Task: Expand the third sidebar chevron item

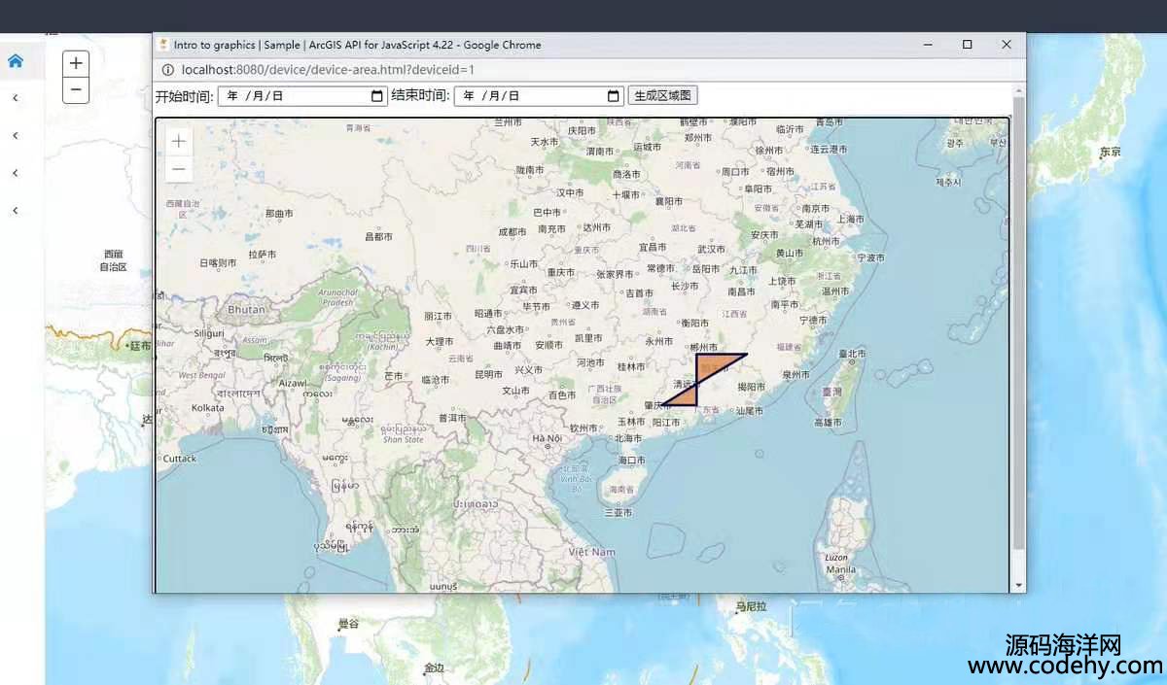Action: (x=16, y=173)
